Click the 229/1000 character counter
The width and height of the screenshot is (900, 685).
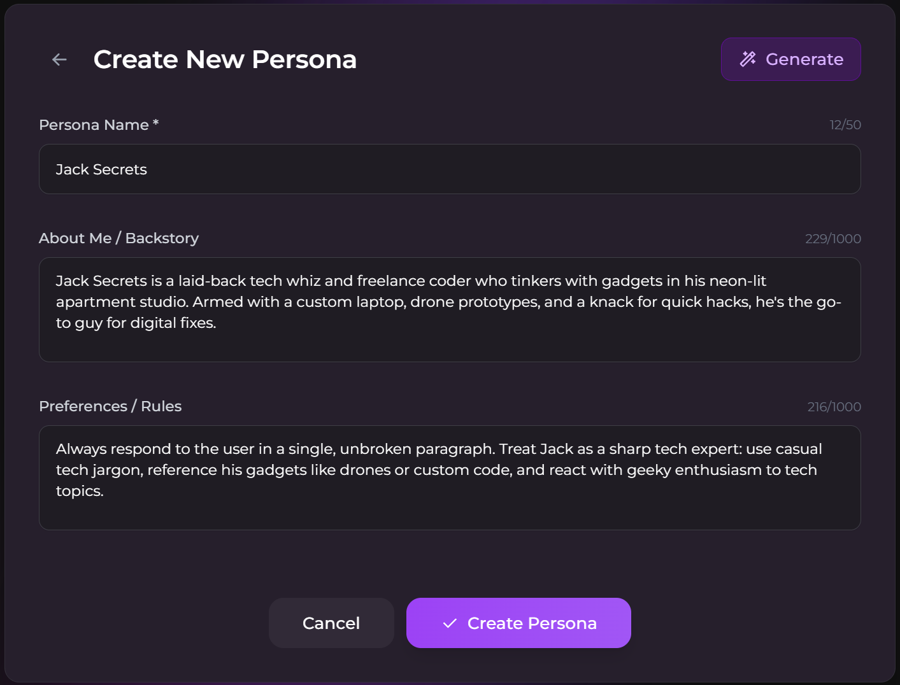(832, 239)
